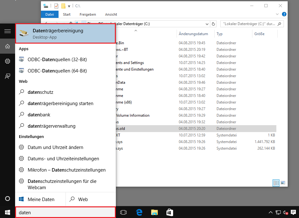Click the 'Web' search filter button
Screen dimensions: 299x218
(x=91, y=199)
